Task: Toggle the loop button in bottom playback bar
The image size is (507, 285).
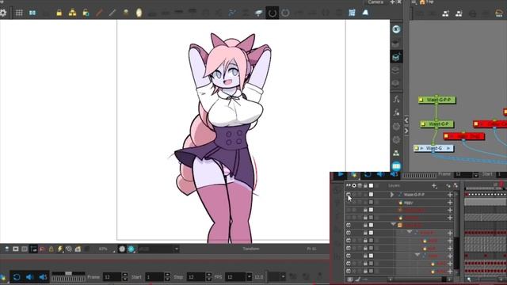Action: tap(17, 277)
